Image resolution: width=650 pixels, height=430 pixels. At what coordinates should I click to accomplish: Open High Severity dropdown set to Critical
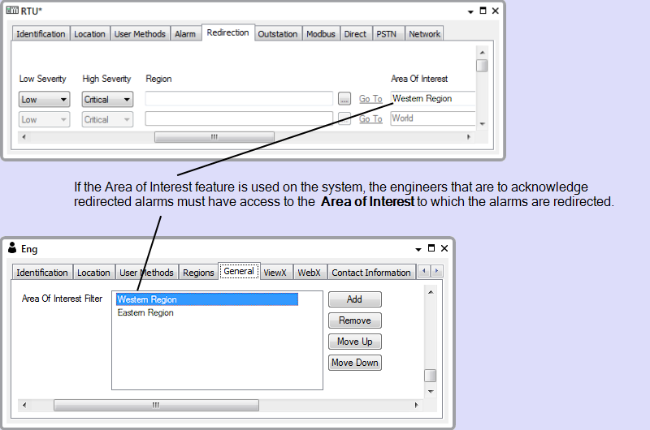(x=107, y=100)
